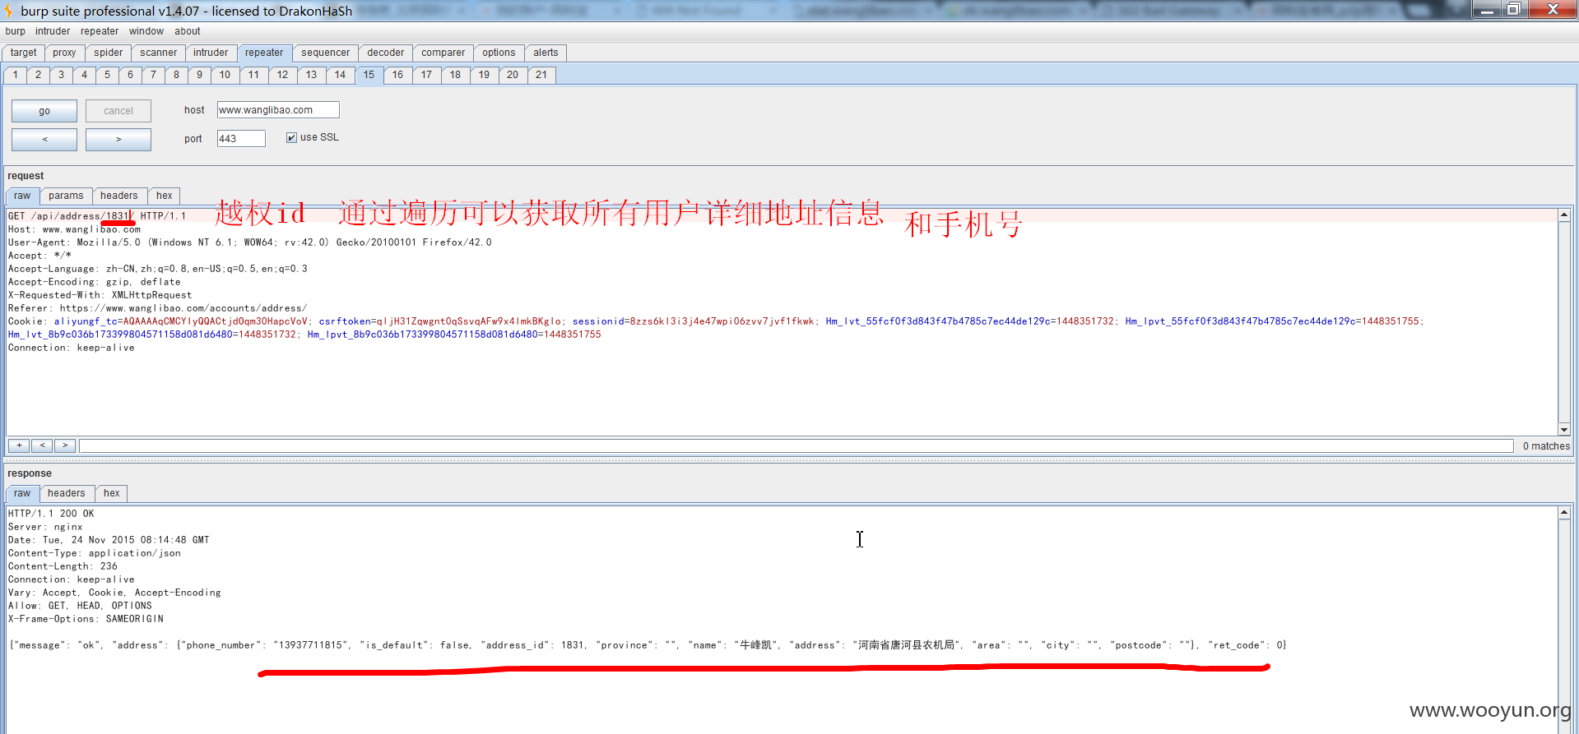Click the User-Agent line in request

[x=250, y=242]
